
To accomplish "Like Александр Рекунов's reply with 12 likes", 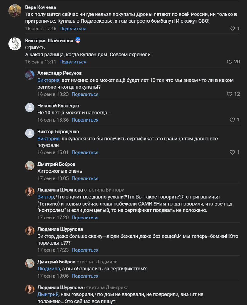I will click(229, 94).
